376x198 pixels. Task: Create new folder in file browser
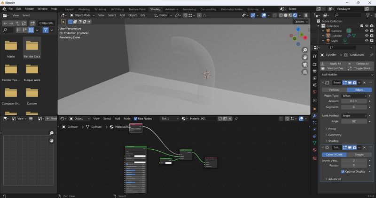click(x=32, y=23)
